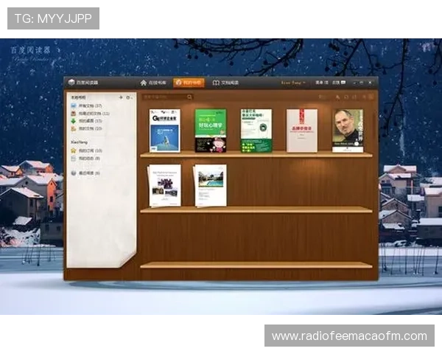Open the recycle bin item at sidebar bottom
This screenshot has height=354, width=442.
tap(86, 173)
